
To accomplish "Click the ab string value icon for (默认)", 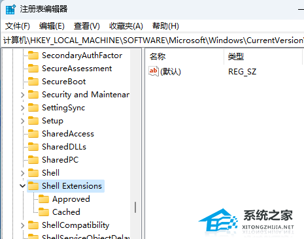I will (154, 71).
